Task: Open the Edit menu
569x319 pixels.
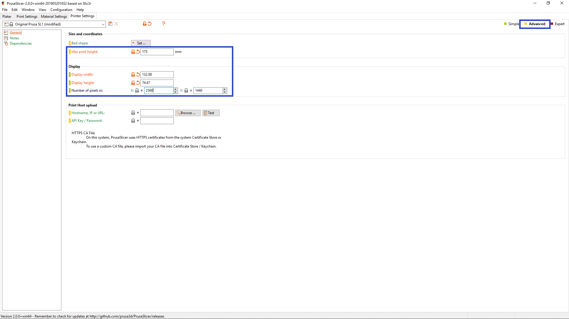Action: 15,10
